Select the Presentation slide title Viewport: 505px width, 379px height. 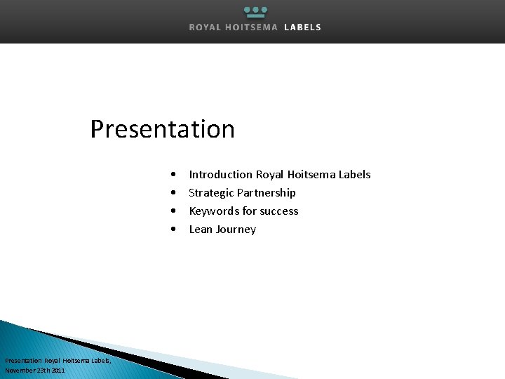pyautogui.click(x=162, y=129)
